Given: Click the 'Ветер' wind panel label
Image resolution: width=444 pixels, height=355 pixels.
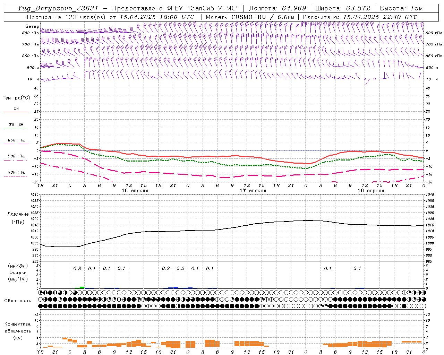Looking at the screenshot, I should 32,26.
